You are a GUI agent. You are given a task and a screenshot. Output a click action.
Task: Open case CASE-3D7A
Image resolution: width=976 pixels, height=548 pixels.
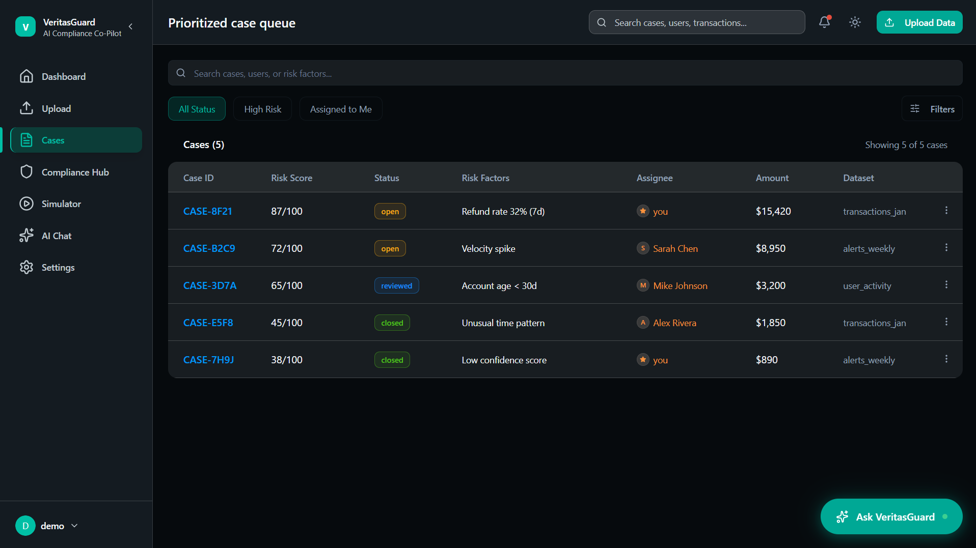pyautogui.click(x=210, y=285)
